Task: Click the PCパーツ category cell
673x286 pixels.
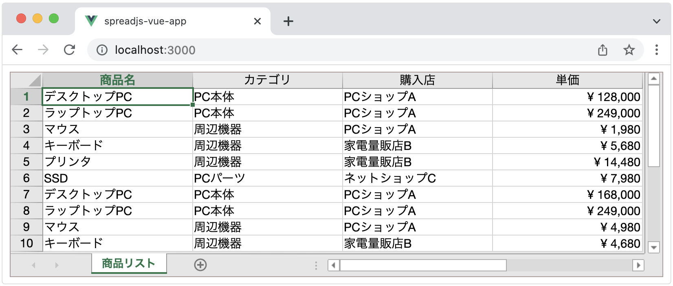Action: (x=268, y=178)
